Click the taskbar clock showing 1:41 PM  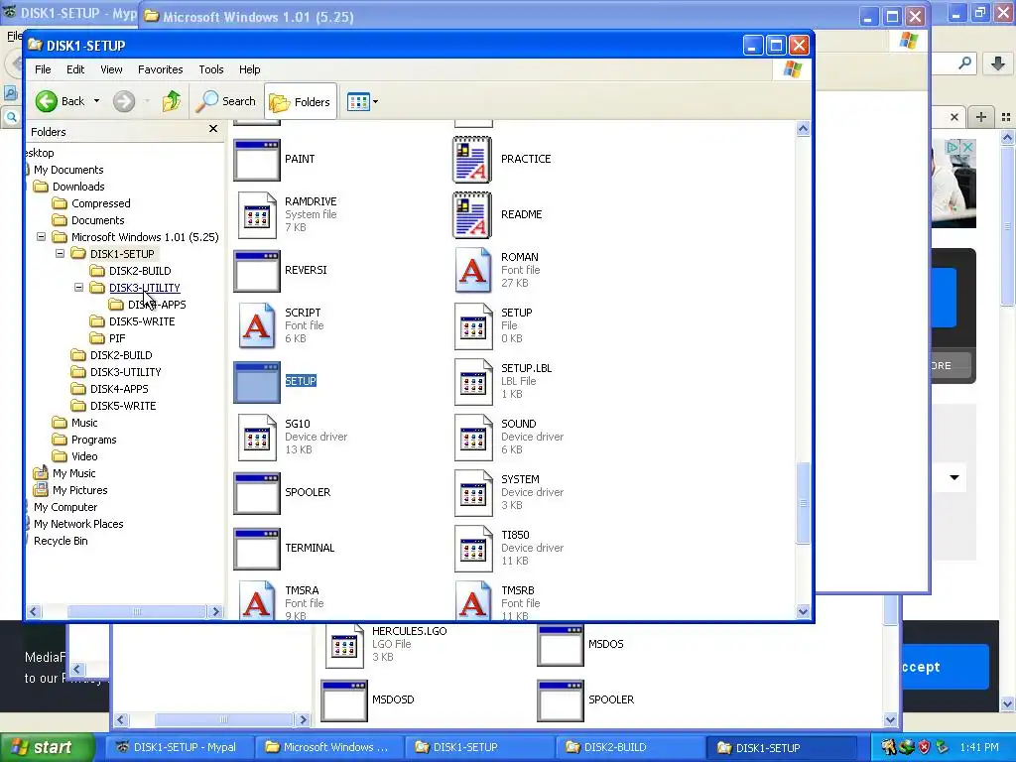coord(979,747)
